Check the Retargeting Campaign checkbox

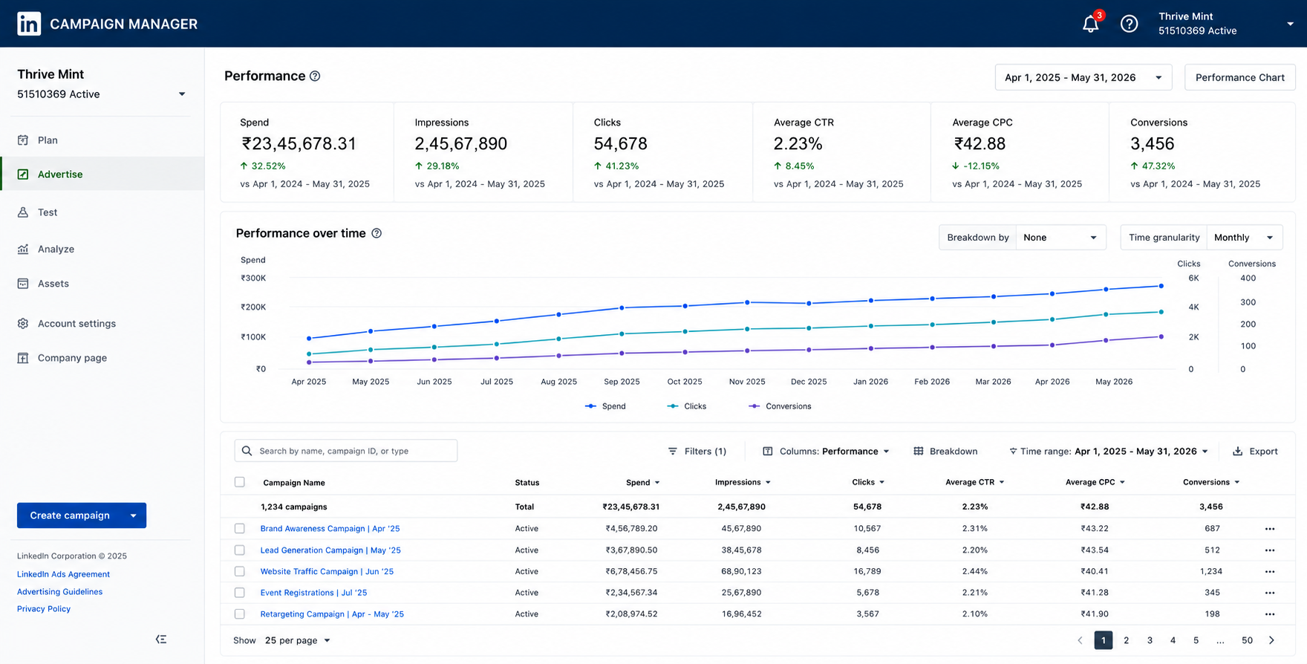tap(239, 614)
